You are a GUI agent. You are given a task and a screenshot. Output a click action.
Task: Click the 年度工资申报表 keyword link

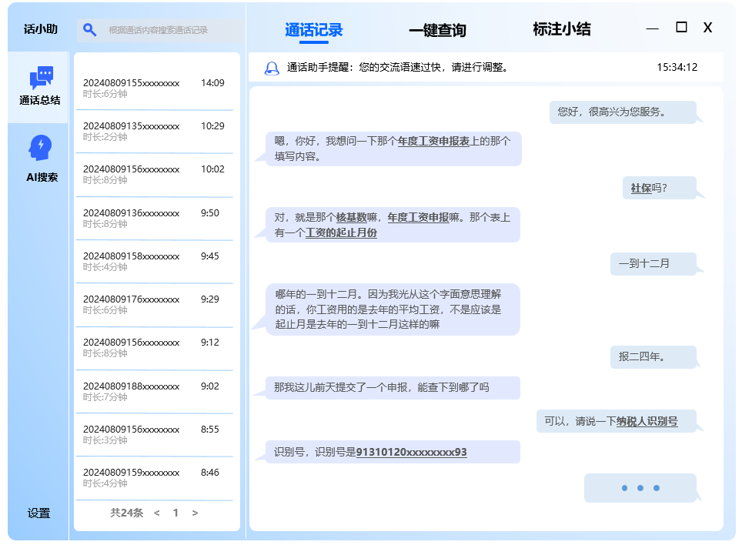pyautogui.click(x=433, y=142)
